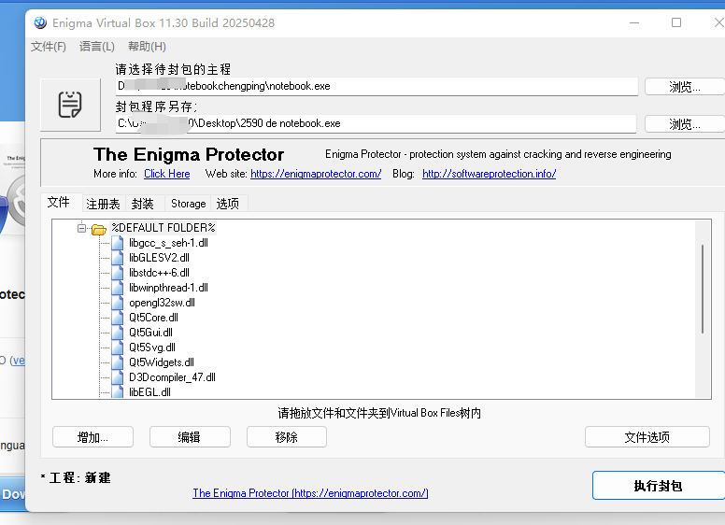Switch to the Storage tab
Screen dimensions: 725x525
pyautogui.click(x=188, y=204)
